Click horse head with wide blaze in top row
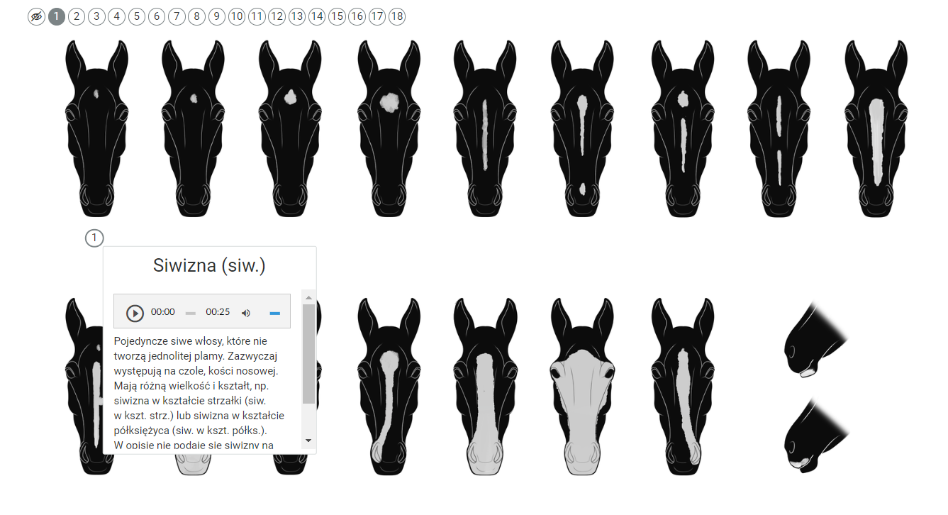 876,121
